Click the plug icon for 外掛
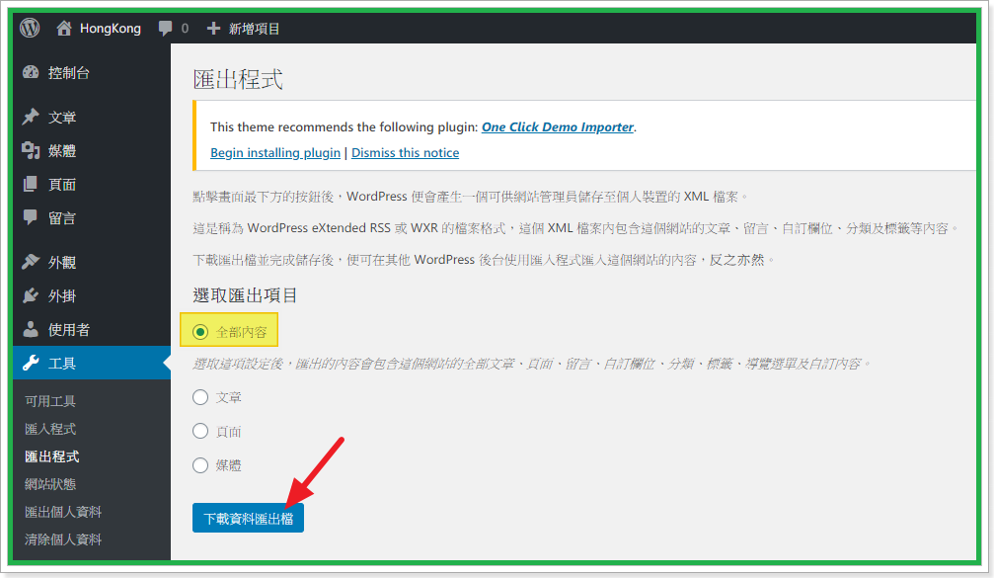The height and width of the screenshot is (578, 994). [31, 295]
